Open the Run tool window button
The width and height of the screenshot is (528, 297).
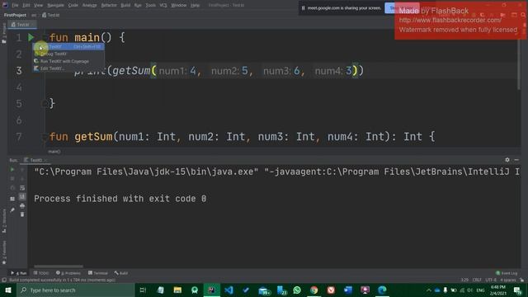(18, 273)
